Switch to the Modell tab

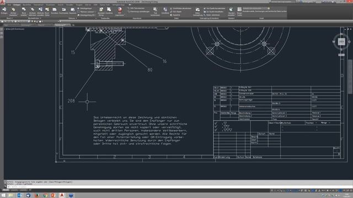click(6, 190)
